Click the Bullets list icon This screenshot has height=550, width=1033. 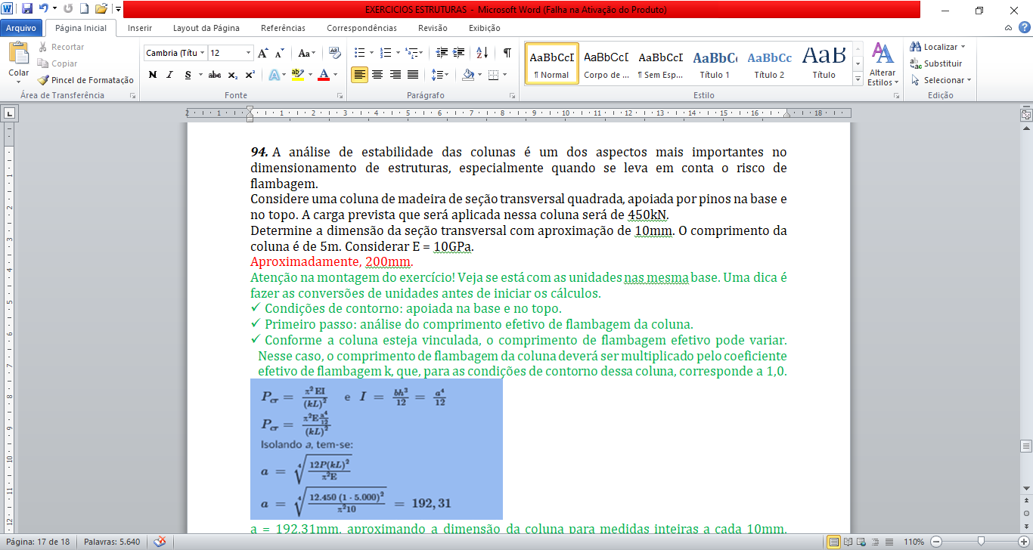(360, 53)
